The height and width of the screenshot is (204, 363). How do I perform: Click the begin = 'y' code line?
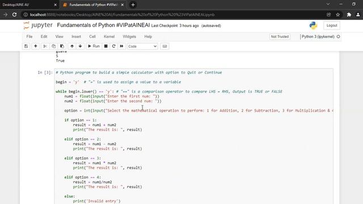tap(119, 82)
